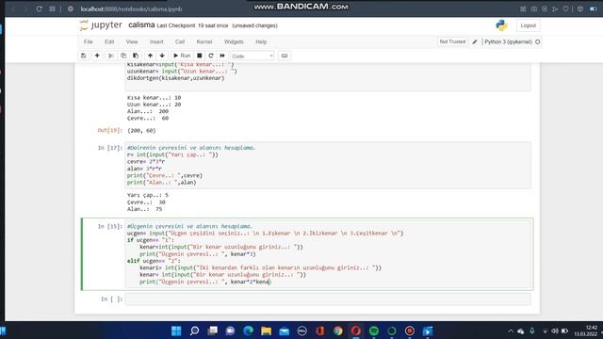The width and height of the screenshot is (603, 339).
Task: Show hidden system tray icons chevron
Action: coord(511,331)
